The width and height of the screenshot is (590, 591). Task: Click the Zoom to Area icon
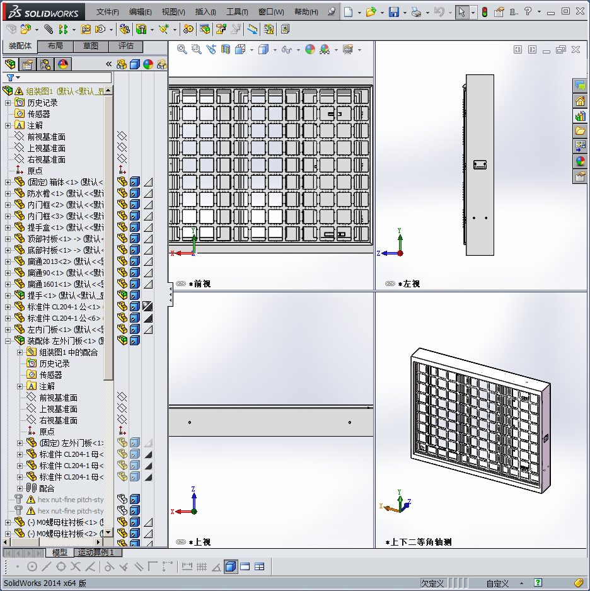point(197,49)
